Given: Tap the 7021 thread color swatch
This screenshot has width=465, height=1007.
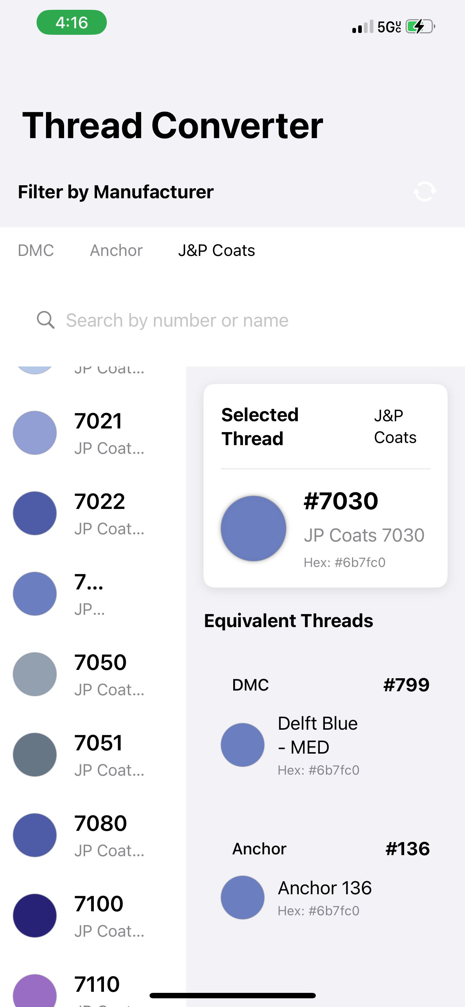Looking at the screenshot, I should pos(35,433).
